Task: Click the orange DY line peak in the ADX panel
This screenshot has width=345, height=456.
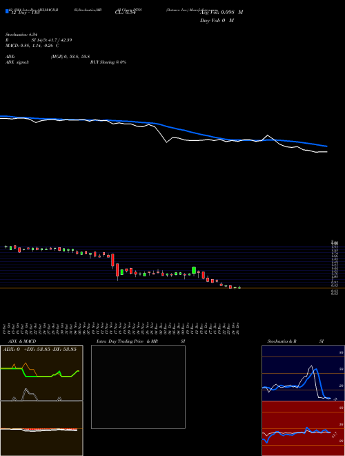Action: 26,363
